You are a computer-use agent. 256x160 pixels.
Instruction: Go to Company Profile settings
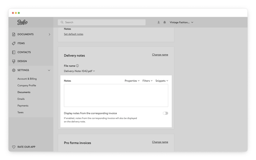click(27, 86)
